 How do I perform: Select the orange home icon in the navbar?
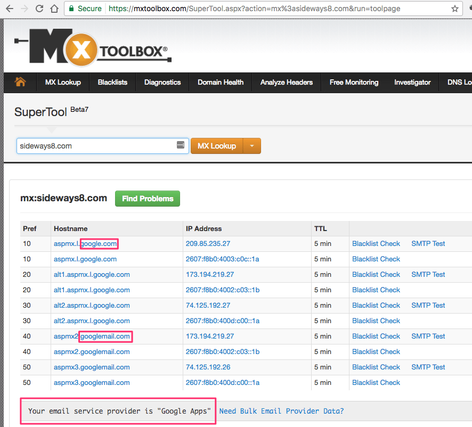point(20,82)
